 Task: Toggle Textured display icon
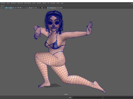[x=12, y=8]
